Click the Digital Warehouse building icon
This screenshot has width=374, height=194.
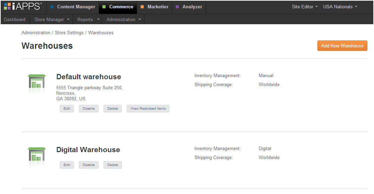pyautogui.click(x=36, y=157)
